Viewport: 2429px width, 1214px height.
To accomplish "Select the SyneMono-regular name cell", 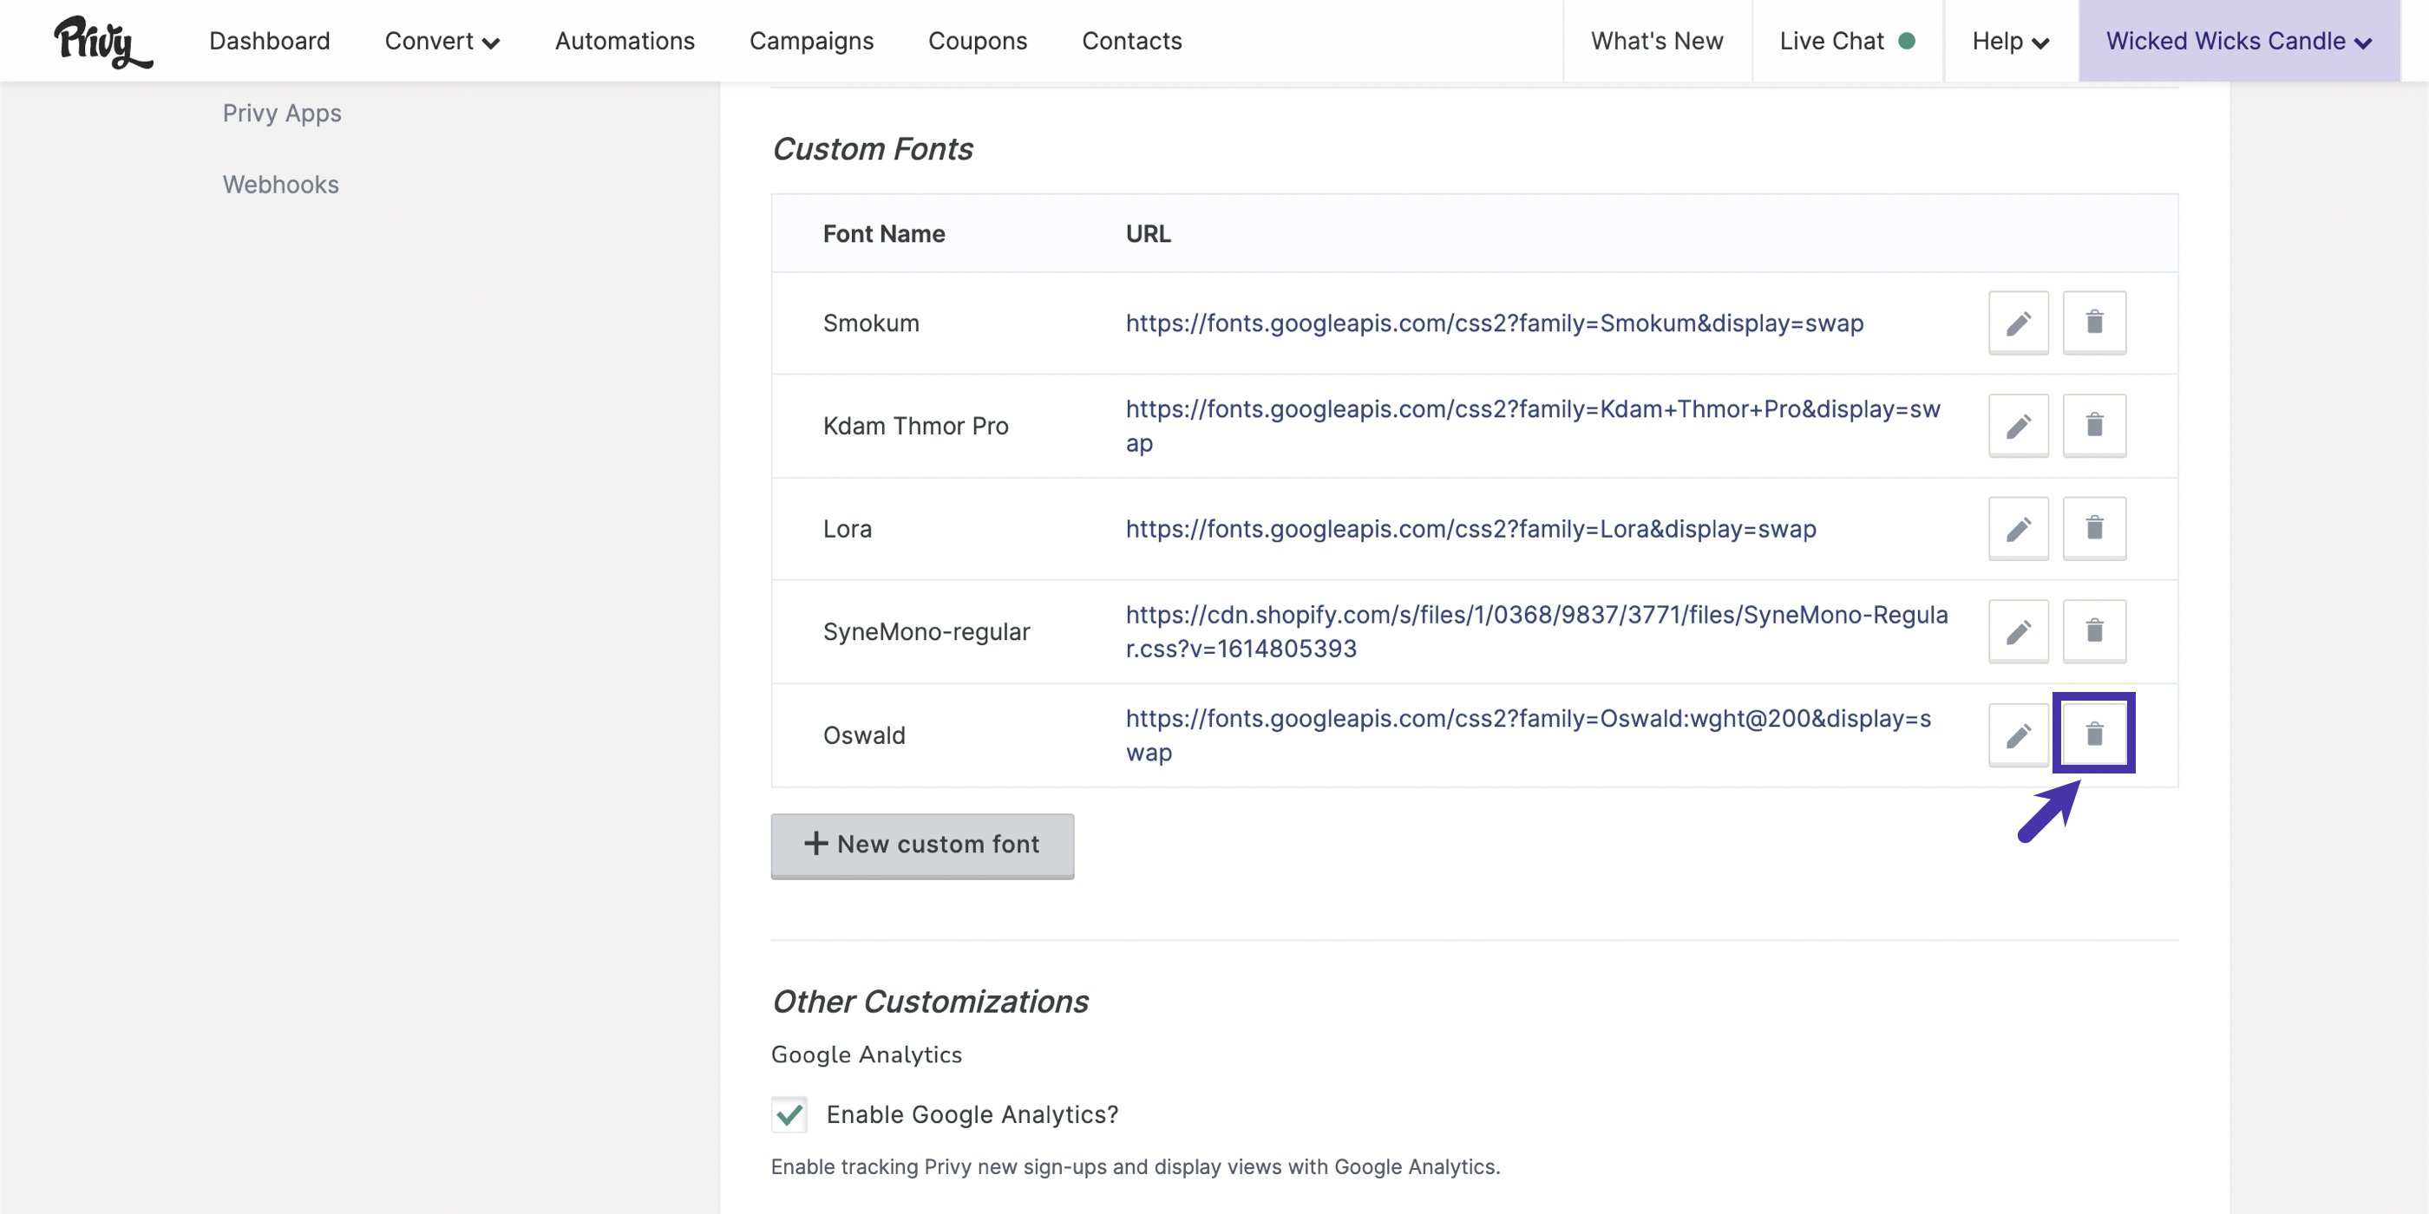I will (926, 631).
